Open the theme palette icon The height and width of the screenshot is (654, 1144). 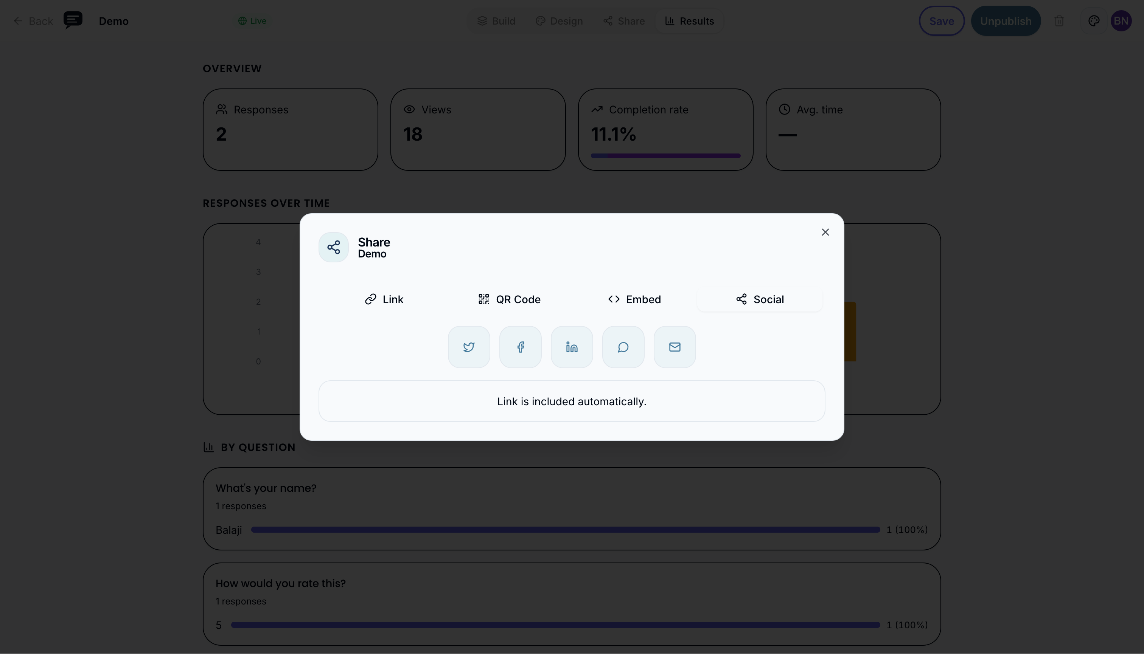point(1094,21)
